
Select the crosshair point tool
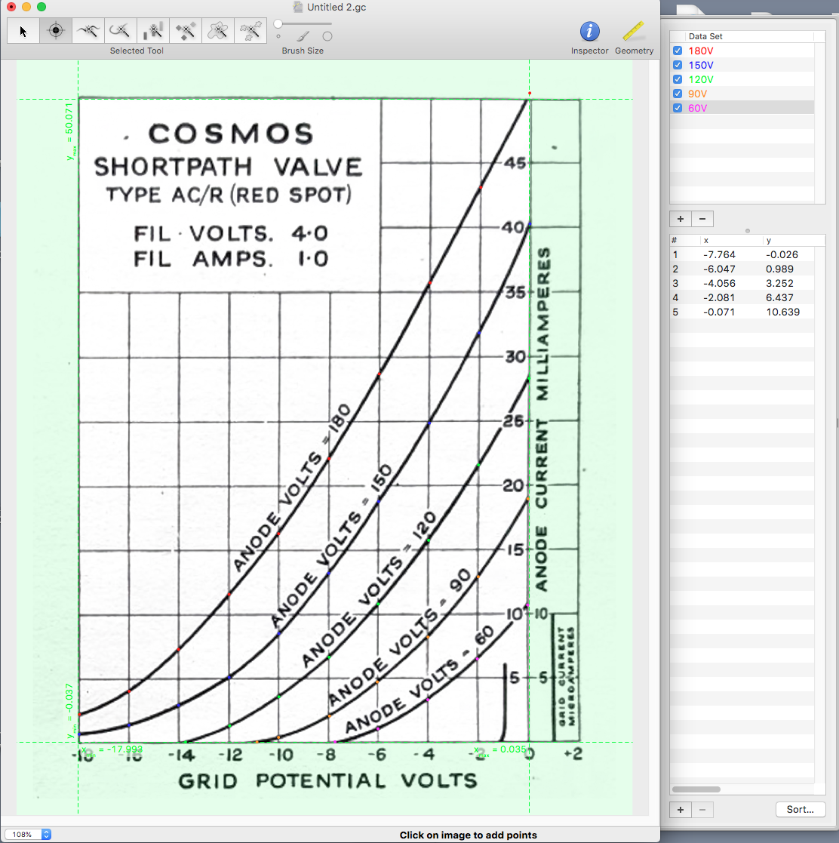point(55,31)
